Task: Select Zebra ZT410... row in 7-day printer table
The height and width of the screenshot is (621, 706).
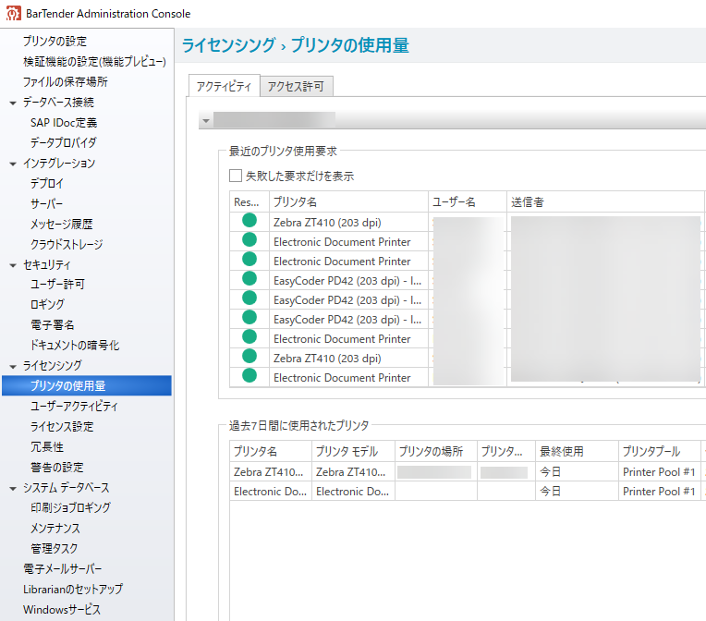Action: [468, 471]
